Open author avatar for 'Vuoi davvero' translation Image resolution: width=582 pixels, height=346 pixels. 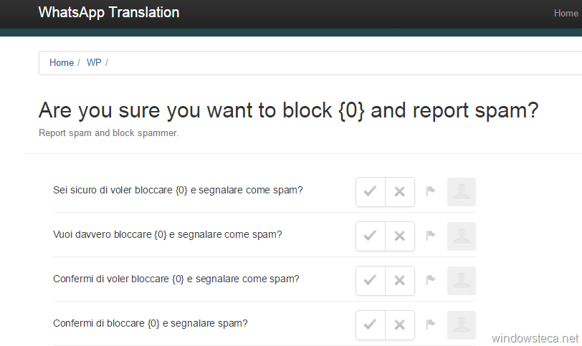[462, 236]
